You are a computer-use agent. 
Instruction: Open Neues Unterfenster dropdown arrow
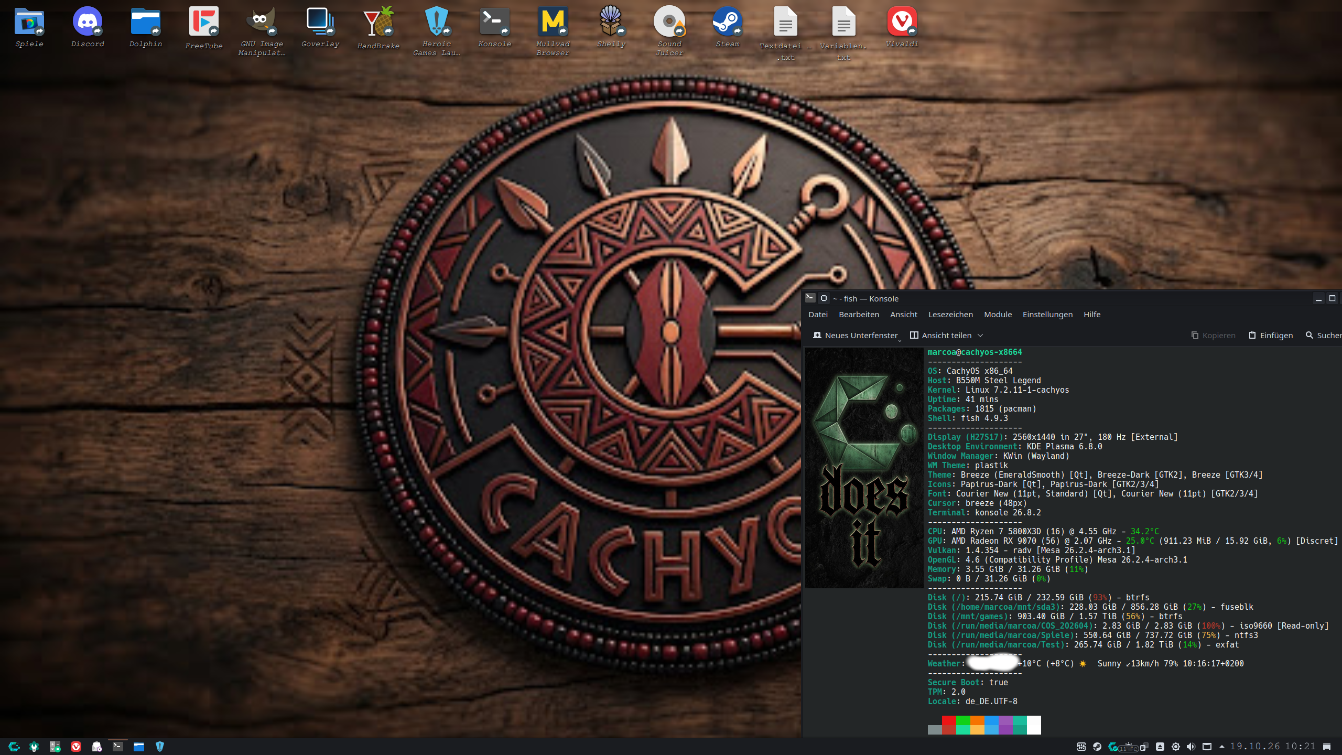(x=900, y=340)
